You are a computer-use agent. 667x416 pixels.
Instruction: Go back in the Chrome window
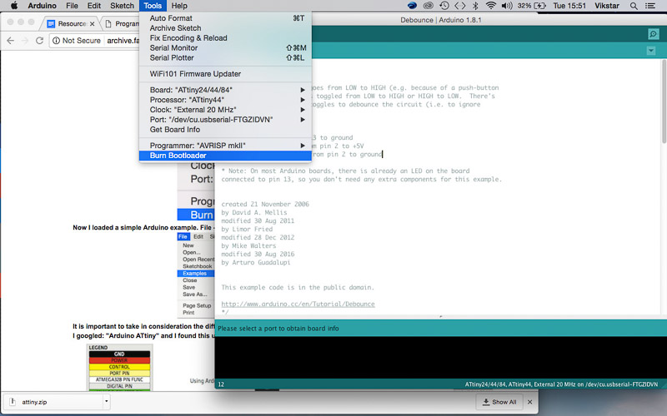[x=11, y=41]
